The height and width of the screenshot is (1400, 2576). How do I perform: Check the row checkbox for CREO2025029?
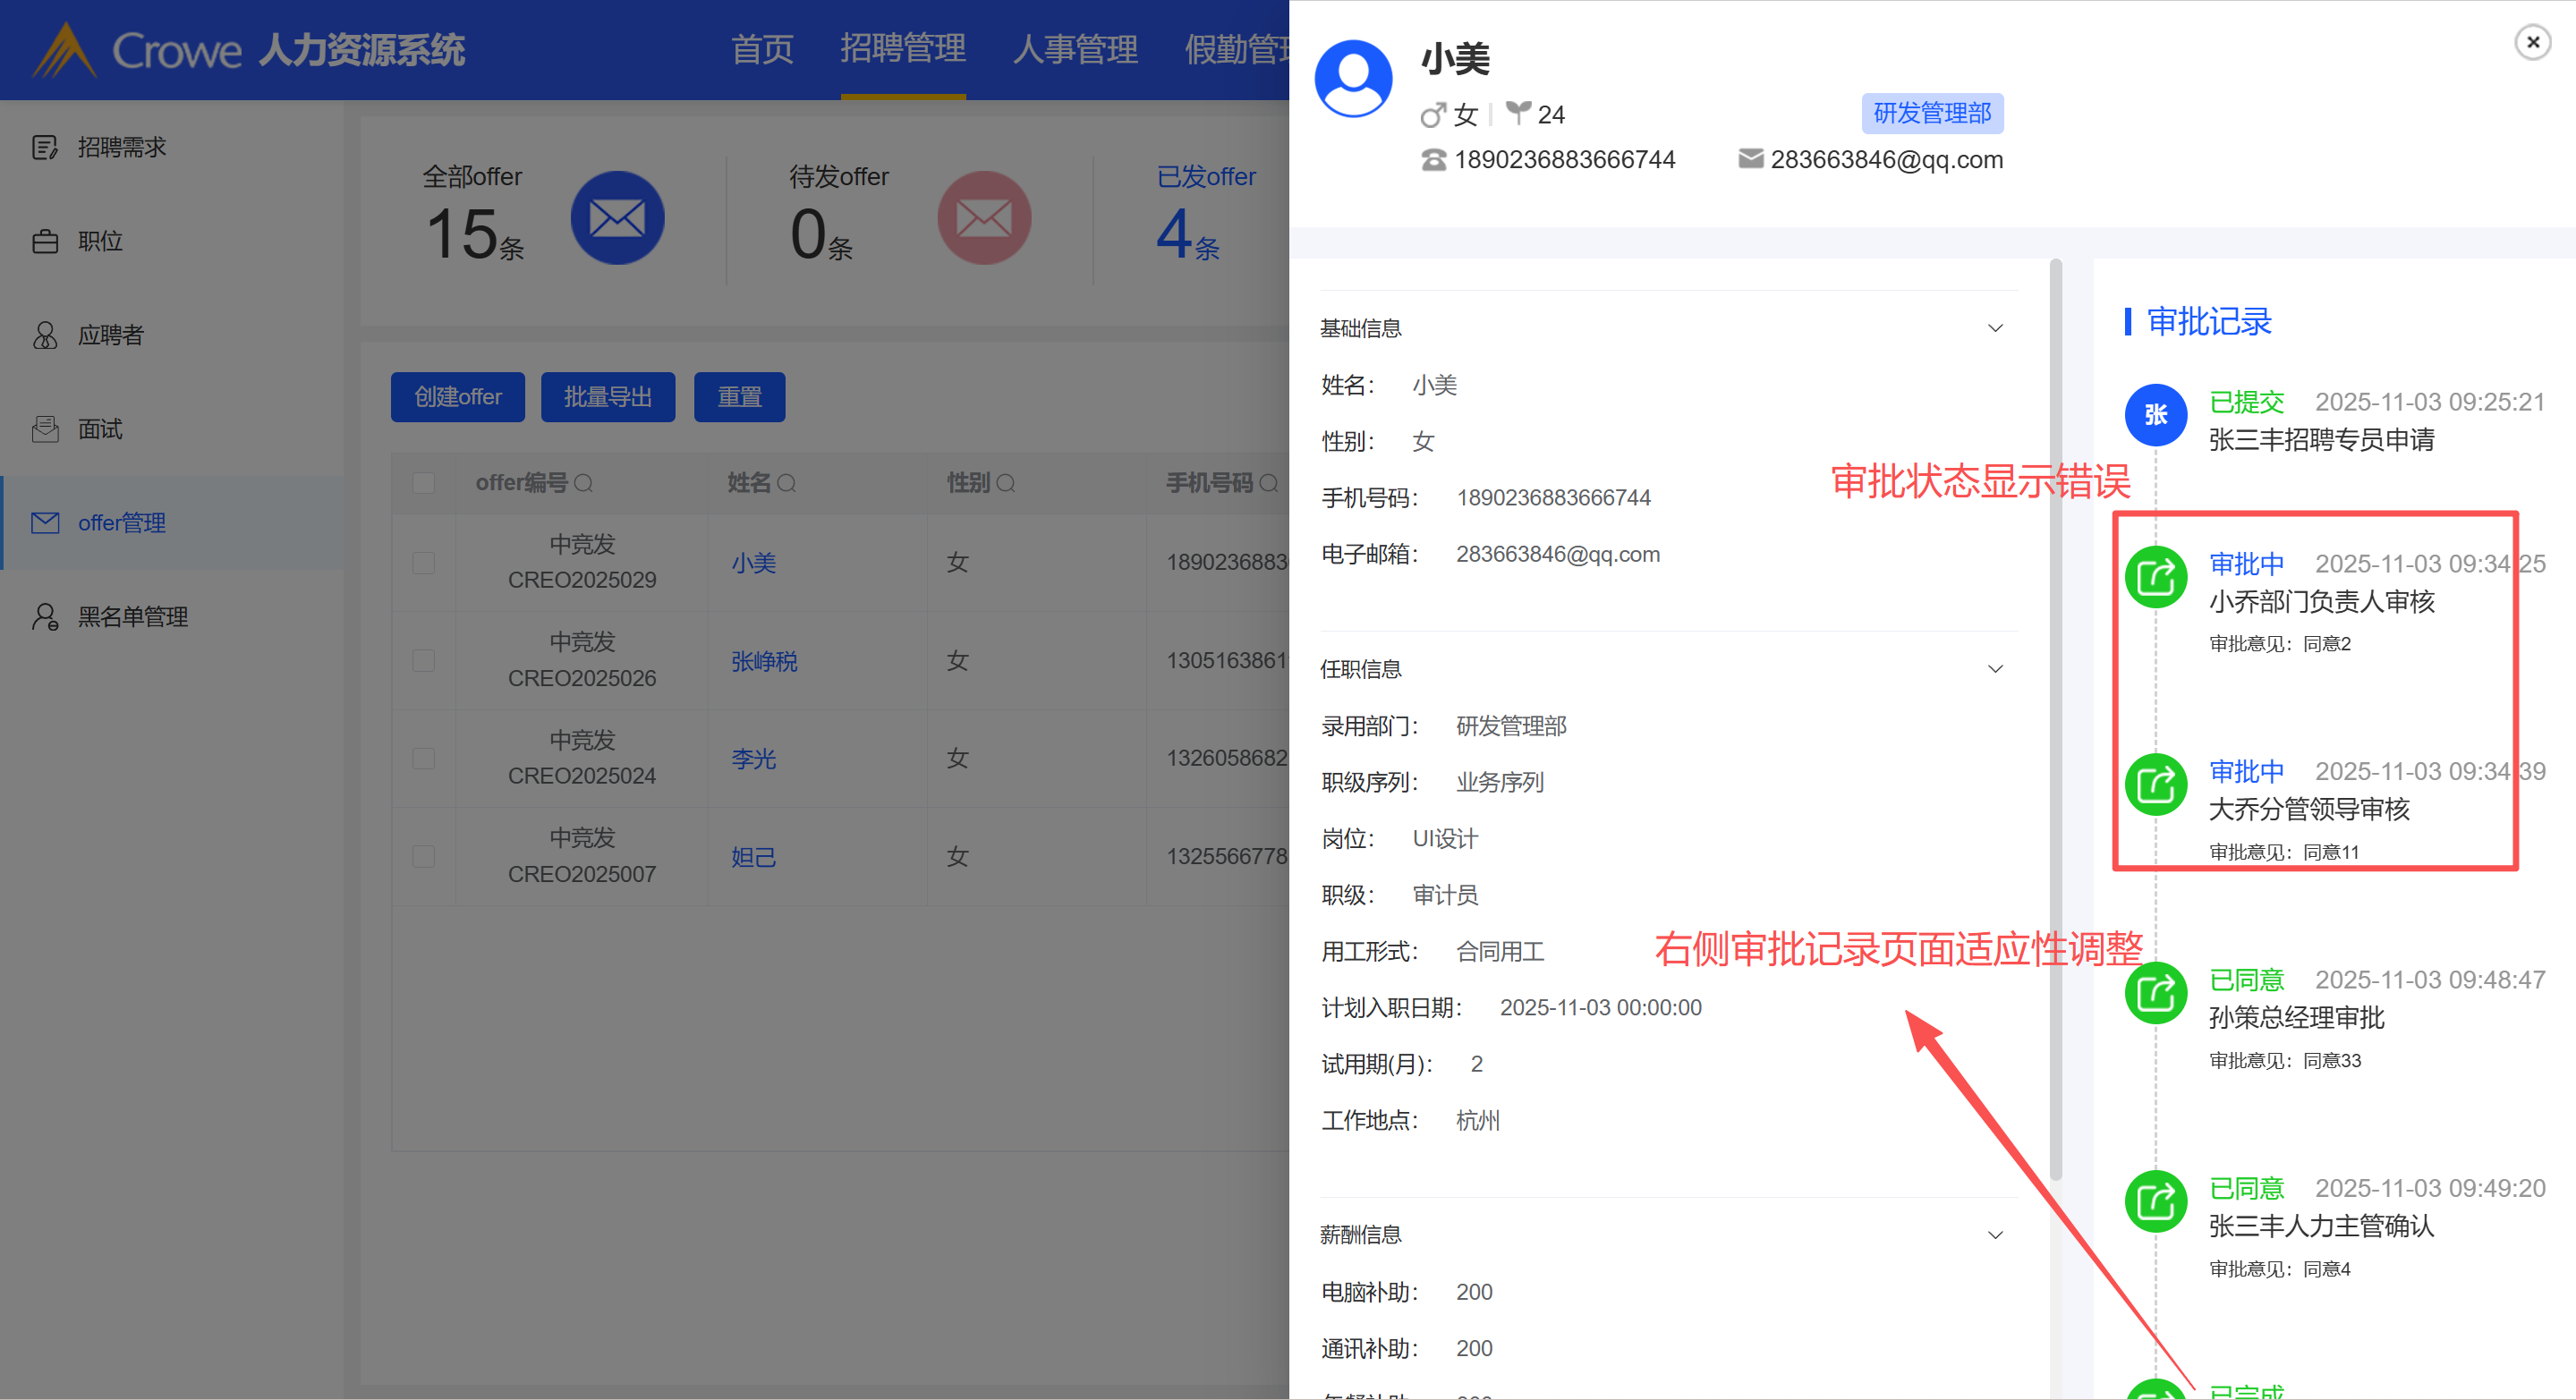pyautogui.click(x=424, y=563)
